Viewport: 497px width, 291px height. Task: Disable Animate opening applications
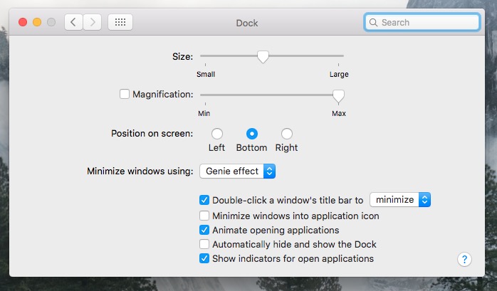coord(204,230)
